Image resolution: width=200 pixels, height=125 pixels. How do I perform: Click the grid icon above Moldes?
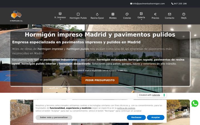tap(113, 14)
